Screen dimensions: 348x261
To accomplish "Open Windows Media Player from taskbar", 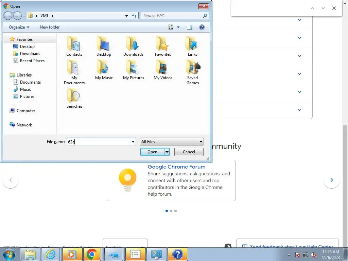I will (72, 254).
